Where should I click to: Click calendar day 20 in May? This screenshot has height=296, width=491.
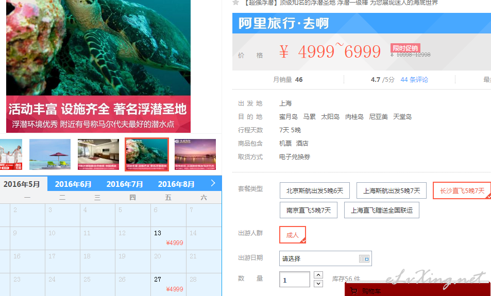[168, 262]
